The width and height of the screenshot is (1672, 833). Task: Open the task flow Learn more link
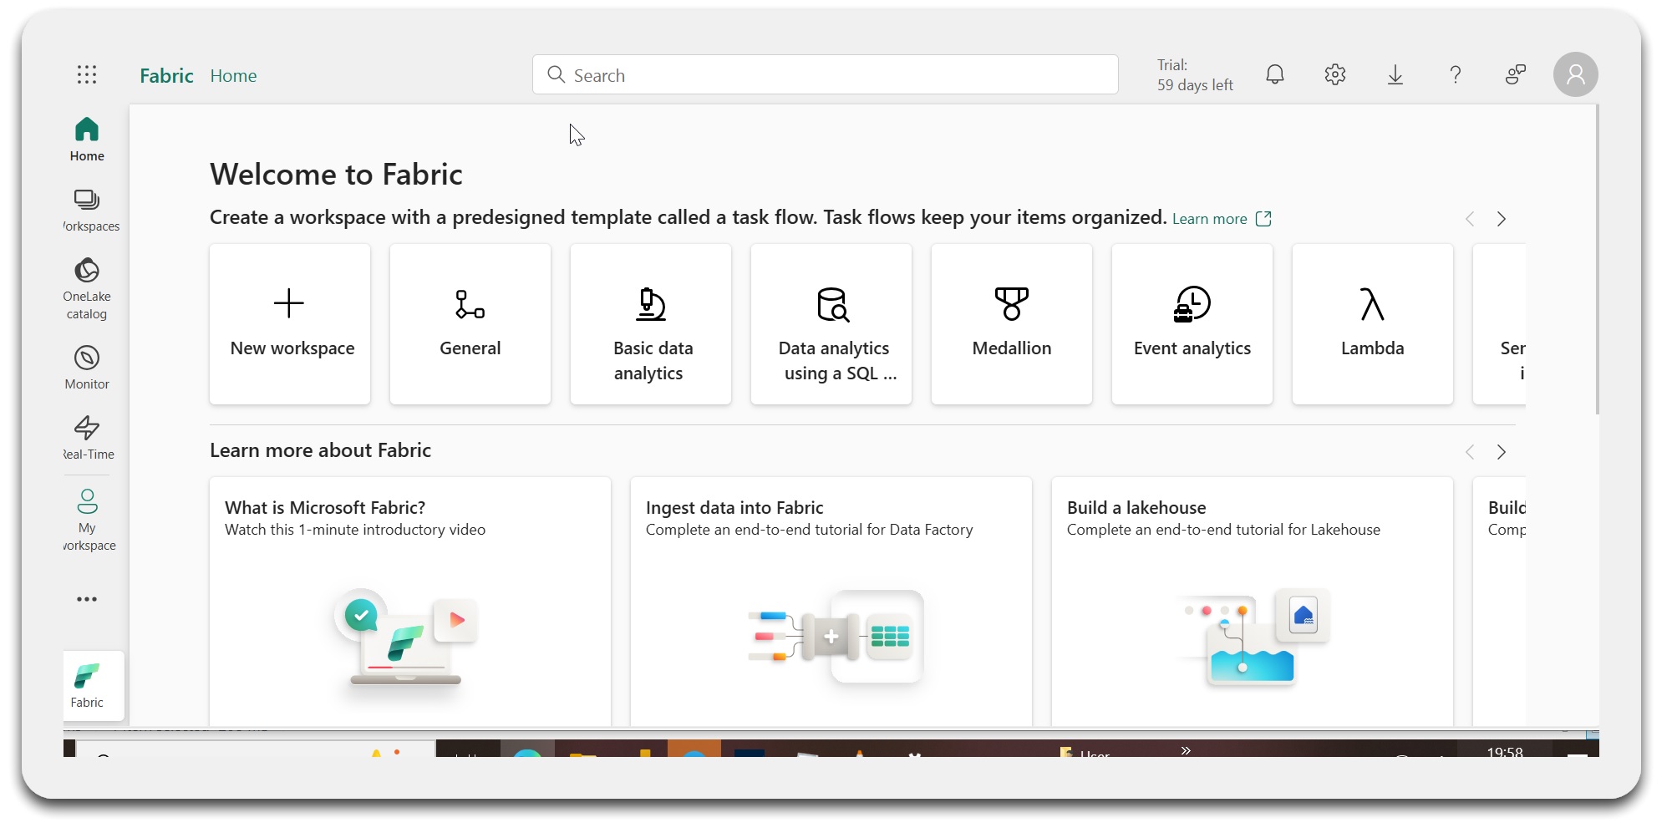(1222, 219)
